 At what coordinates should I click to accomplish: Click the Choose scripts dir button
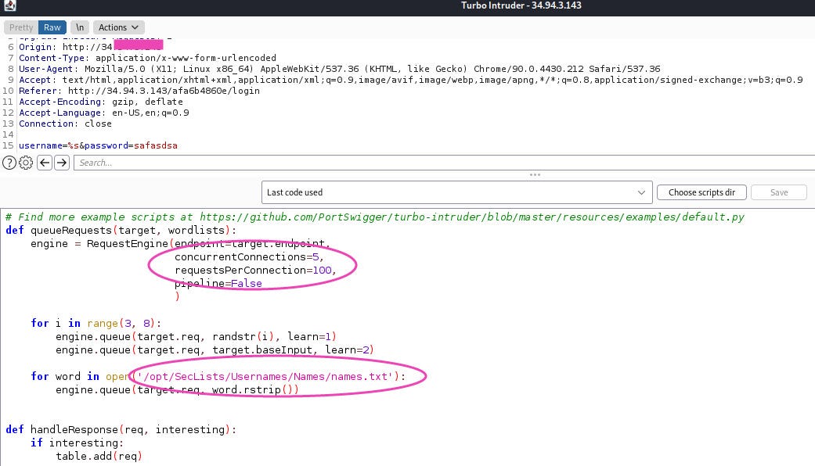tap(701, 192)
